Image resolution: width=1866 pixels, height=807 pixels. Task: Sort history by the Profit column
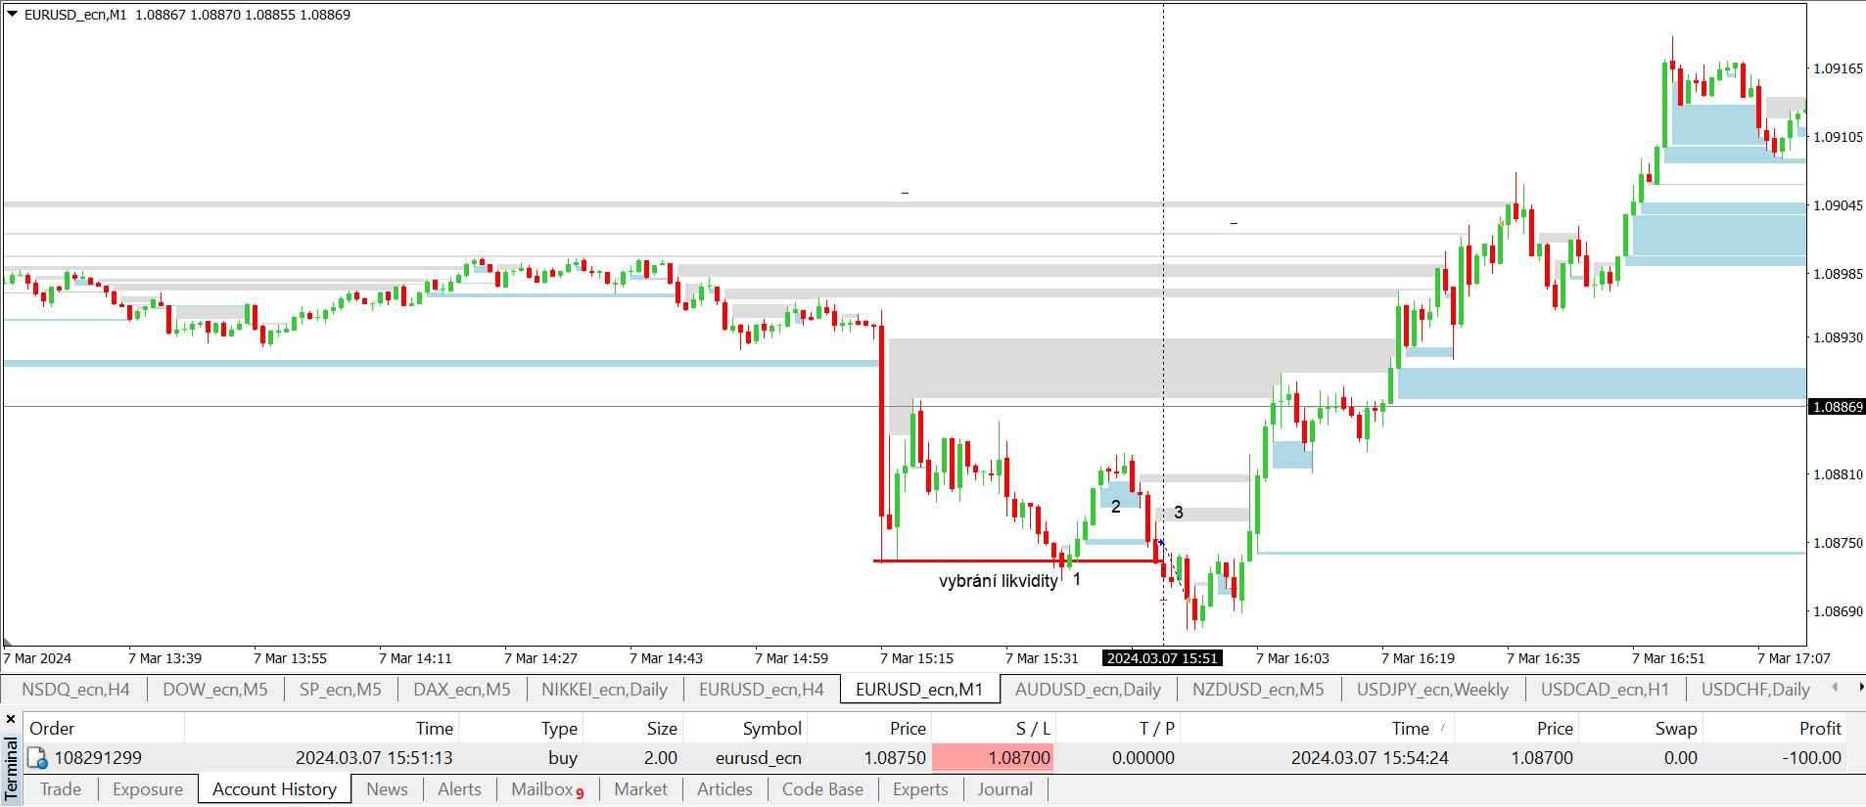click(1819, 728)
